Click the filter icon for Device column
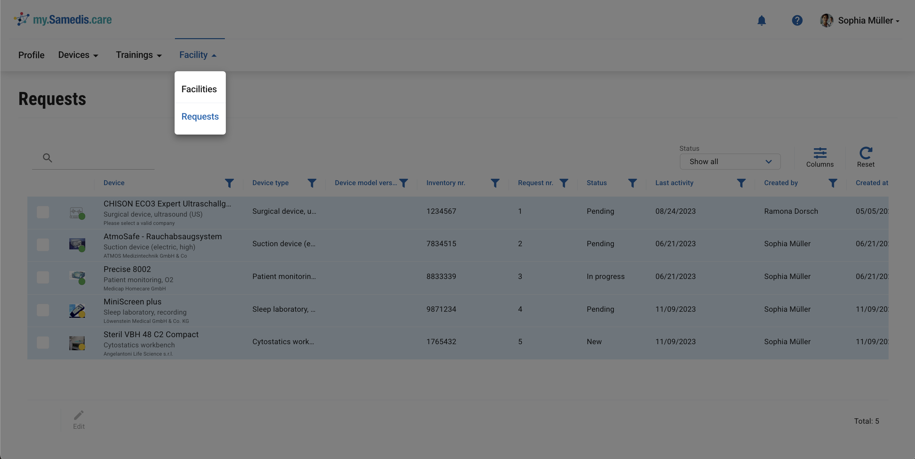The image size is (915, 459). (x=229, y=183)
